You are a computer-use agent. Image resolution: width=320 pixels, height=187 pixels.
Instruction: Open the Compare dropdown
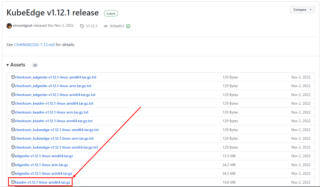coord(302,9)
